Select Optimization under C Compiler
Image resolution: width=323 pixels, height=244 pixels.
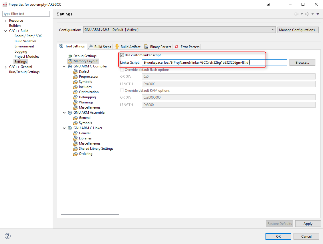point(89,92)
